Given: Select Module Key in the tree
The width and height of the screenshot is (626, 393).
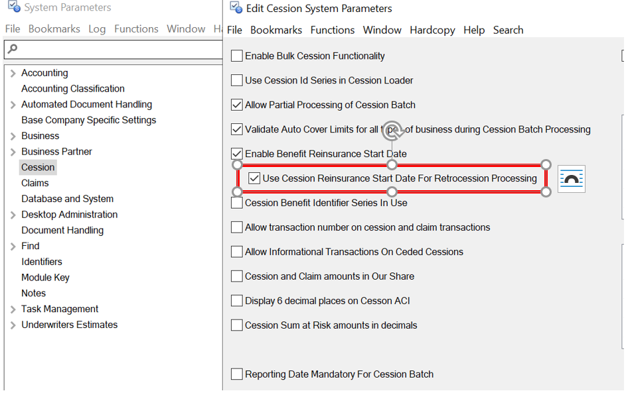Looking at the screenshot, I should tap(45, 278).
